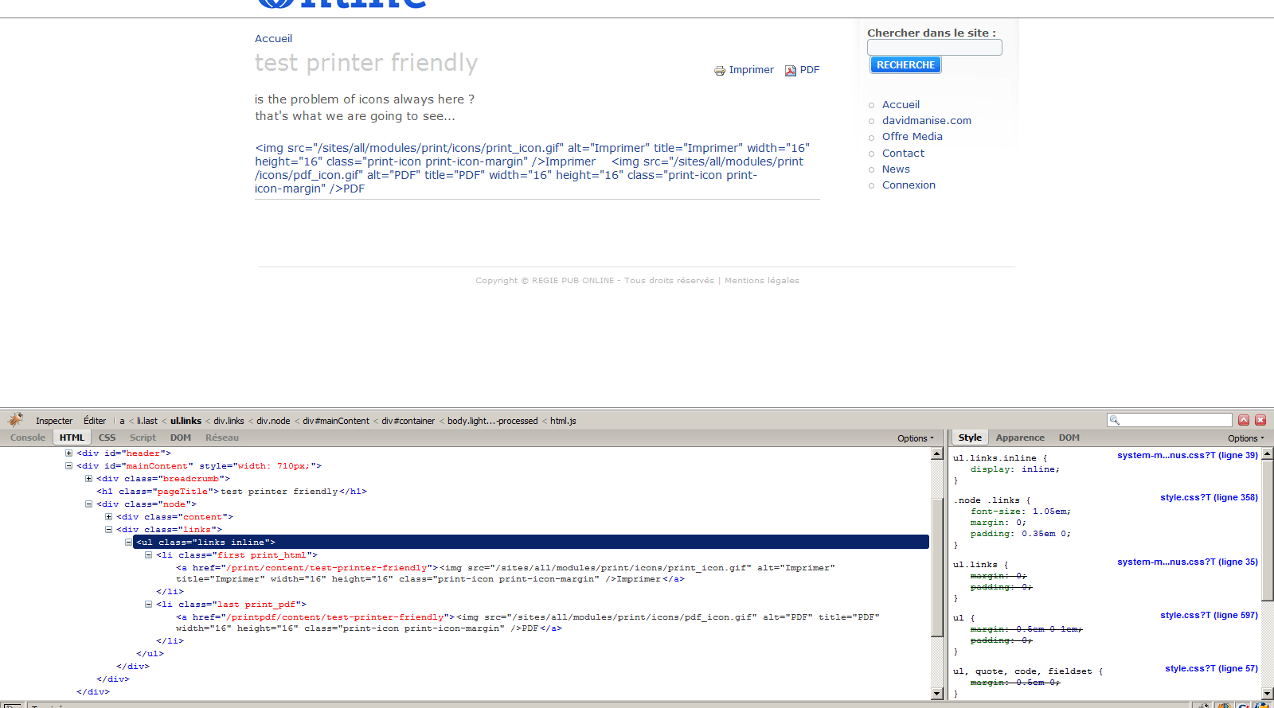Switch to the HTML tab

click(72, 438)
